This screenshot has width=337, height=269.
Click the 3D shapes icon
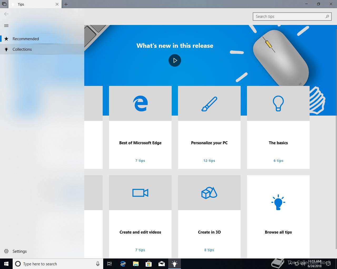[x=209, y=193]
